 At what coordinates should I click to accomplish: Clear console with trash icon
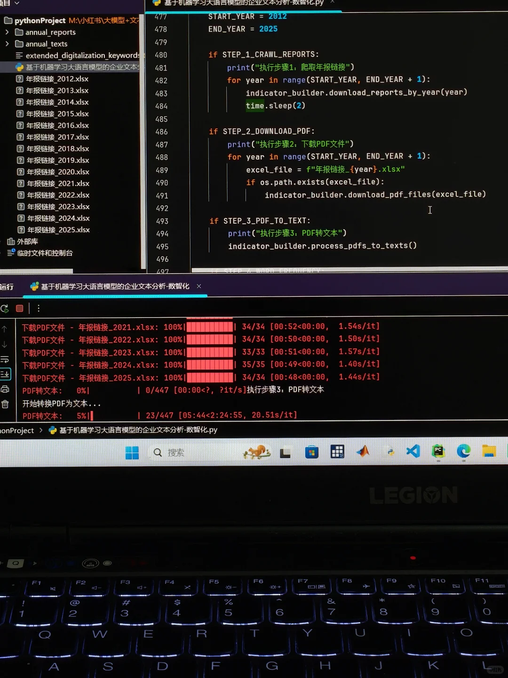pyautogui.click(x=5, y=404)
